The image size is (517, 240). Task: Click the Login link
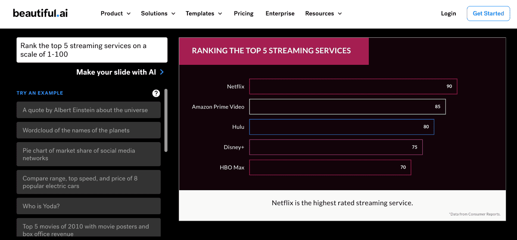(448, 13)
